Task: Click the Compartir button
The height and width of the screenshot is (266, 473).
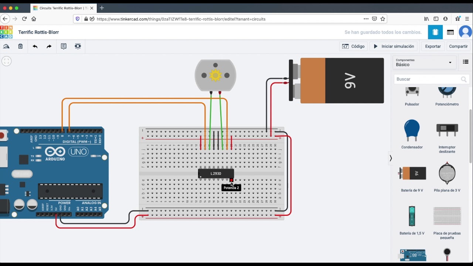Action: click(x=458, y=46)
